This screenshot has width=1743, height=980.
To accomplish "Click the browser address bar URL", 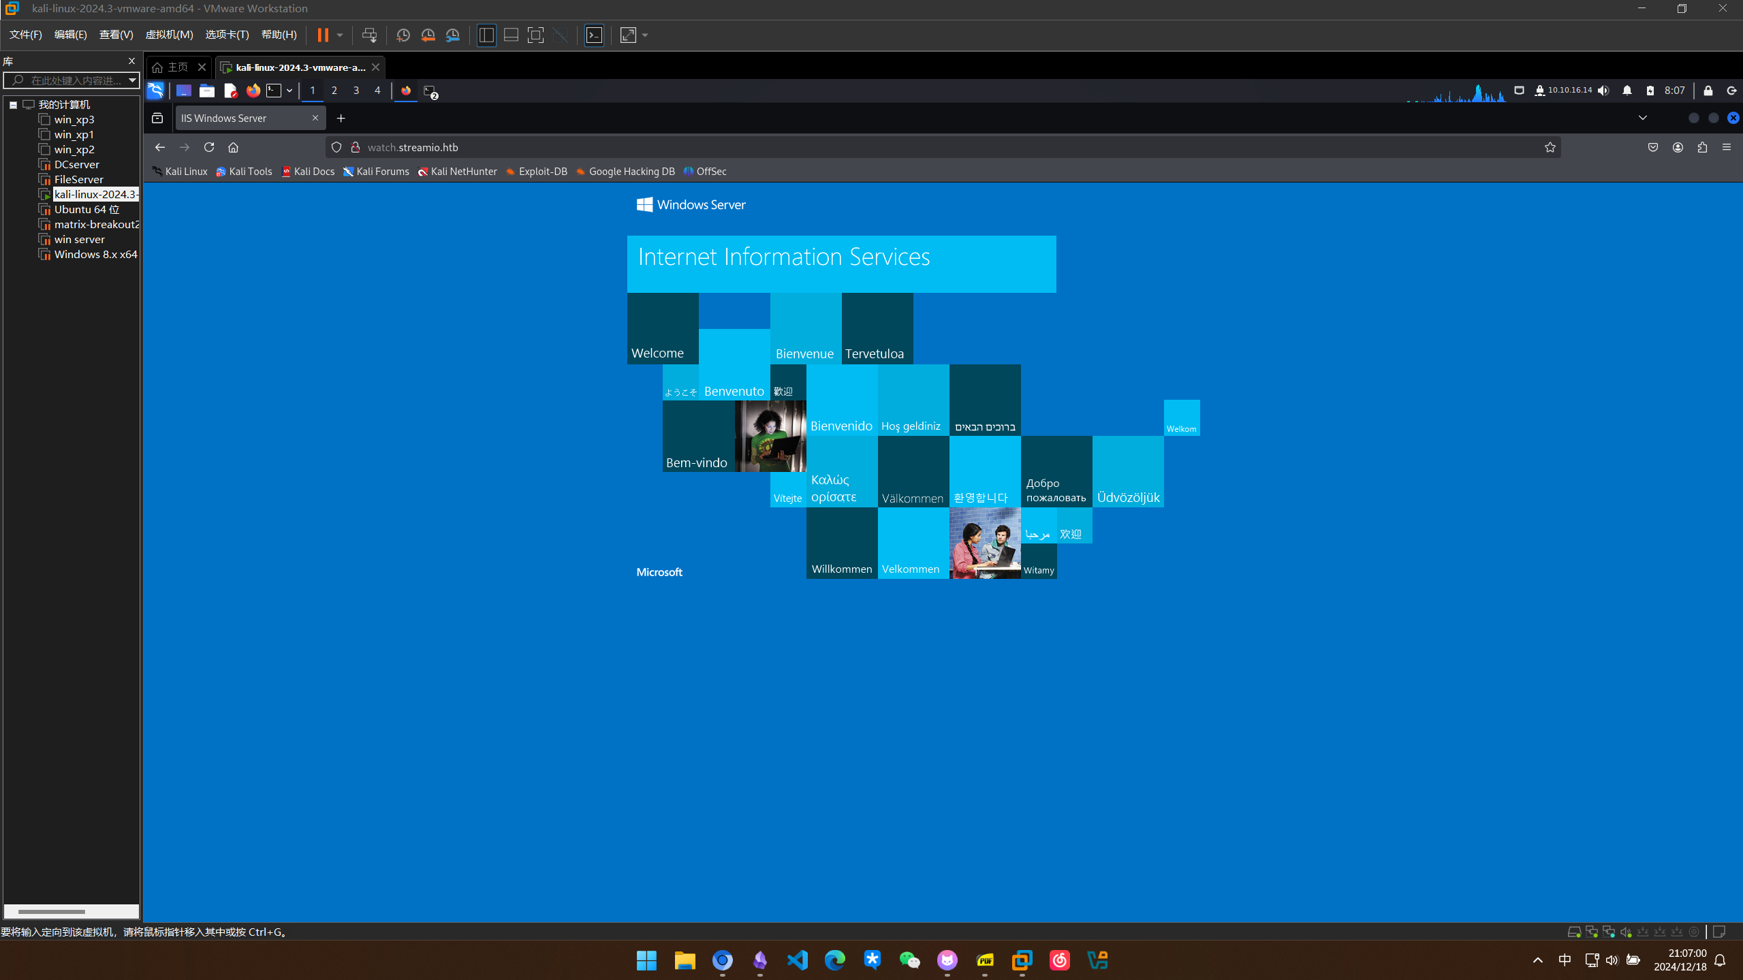I will (x=413, y=147).
